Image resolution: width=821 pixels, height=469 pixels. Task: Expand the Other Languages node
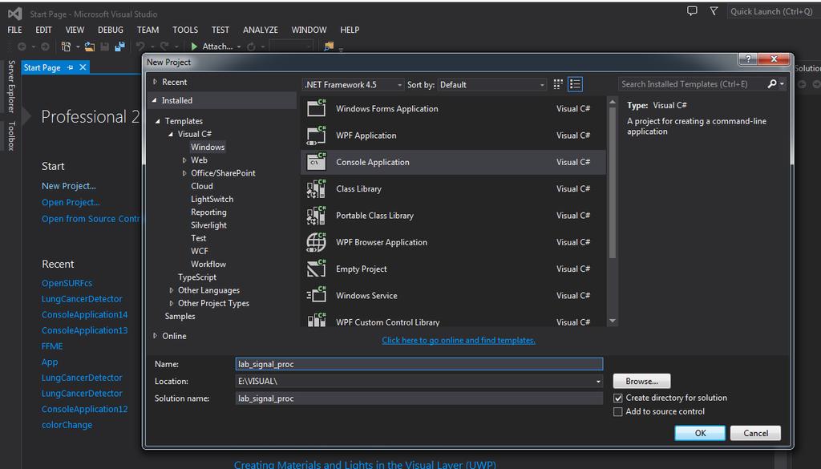click(x=172, y=290)
